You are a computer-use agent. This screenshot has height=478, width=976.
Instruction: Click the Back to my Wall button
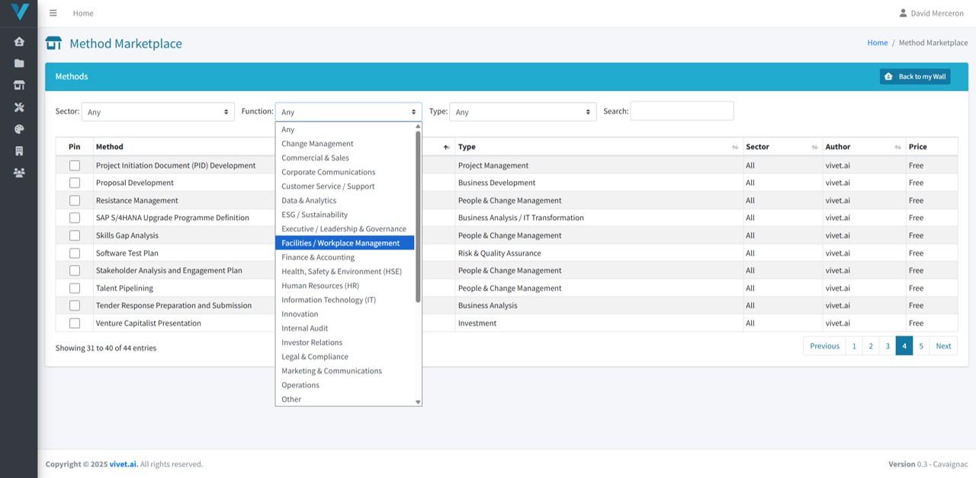(x=915, y=76)
